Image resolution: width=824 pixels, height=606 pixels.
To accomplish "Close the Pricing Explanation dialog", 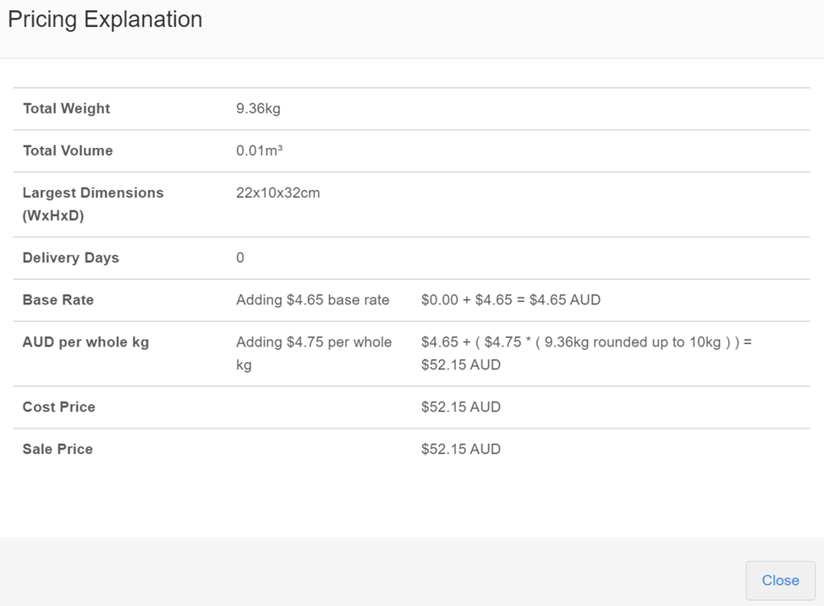I will pos(780,581).
